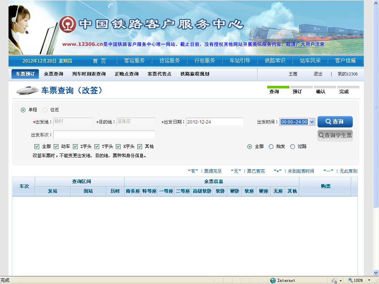The width and height of the screenshot is (379, 284).
Task: Click the www.12306.cn link in banner
Action: click(83, 44)
